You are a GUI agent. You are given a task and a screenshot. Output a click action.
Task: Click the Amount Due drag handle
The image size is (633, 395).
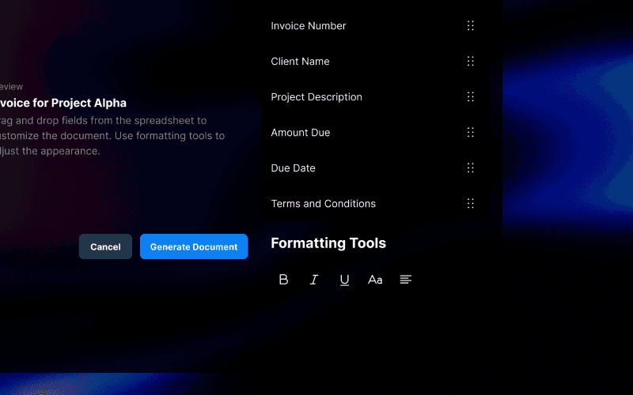pyautogui.click(x=471, y=133)
